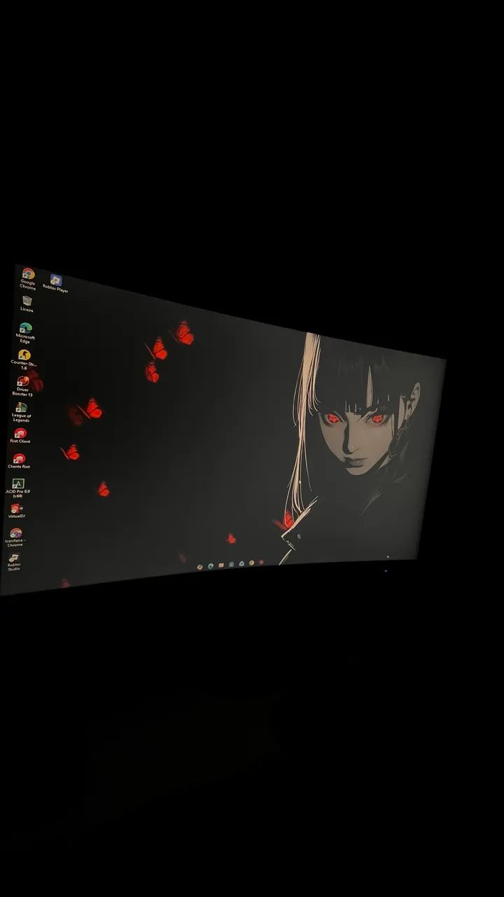Viewport: 504px width, 897px height.
Task: Launch the ACID Pro 8.0 (x64) shortcut
Action: [x=17, y=488]
